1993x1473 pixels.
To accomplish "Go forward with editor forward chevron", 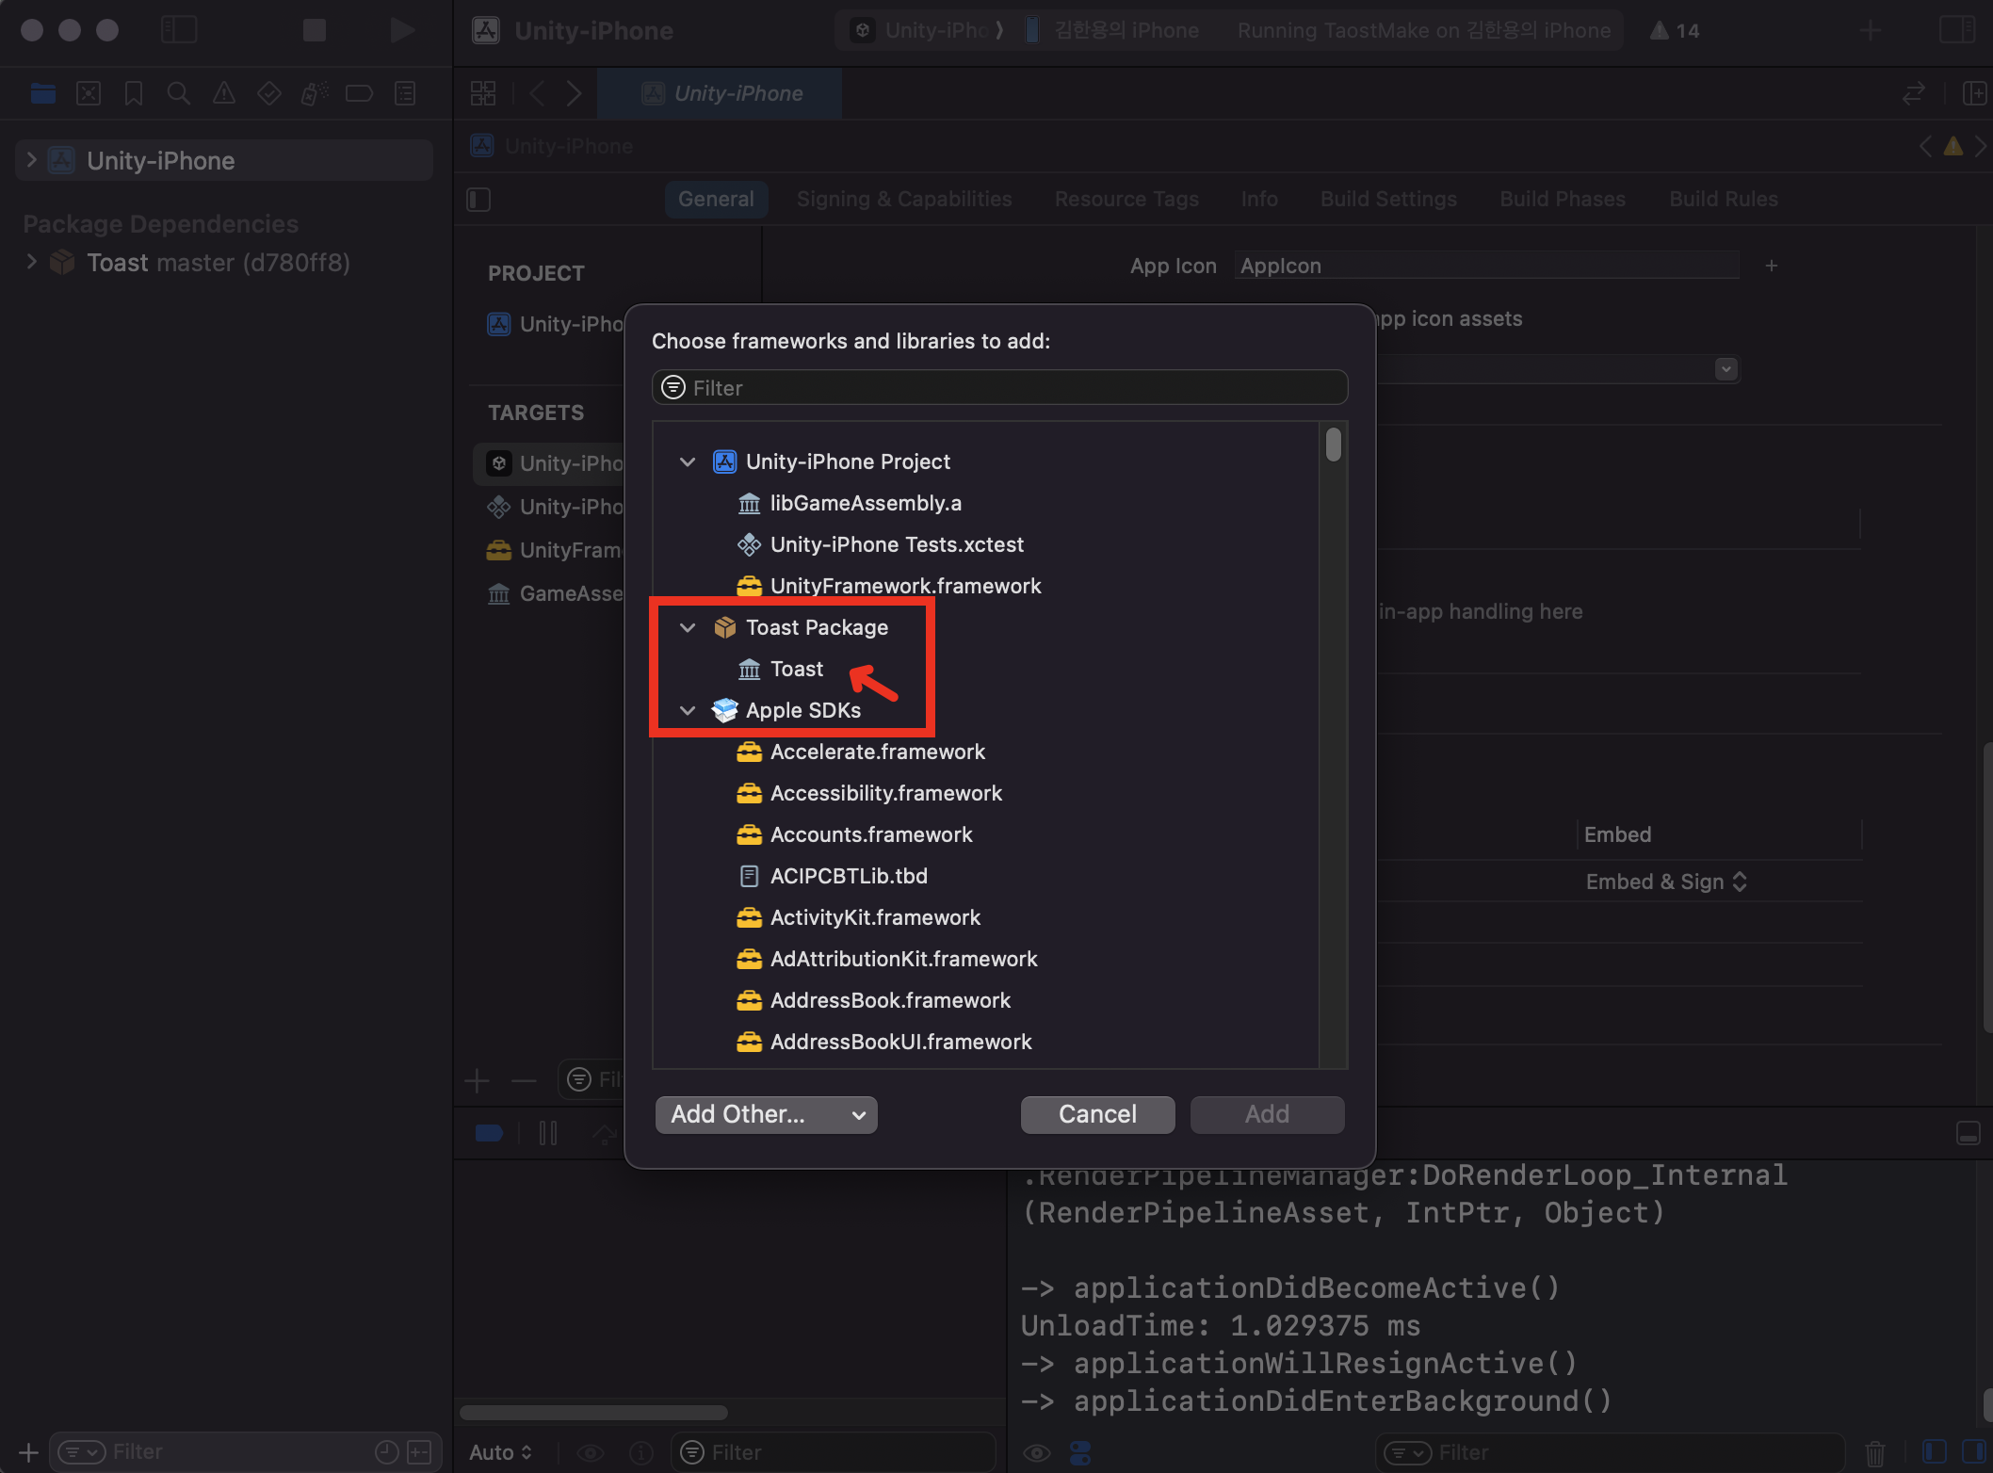I will coord(574,93).
